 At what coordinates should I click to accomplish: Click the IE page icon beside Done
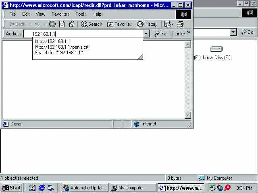5,124
